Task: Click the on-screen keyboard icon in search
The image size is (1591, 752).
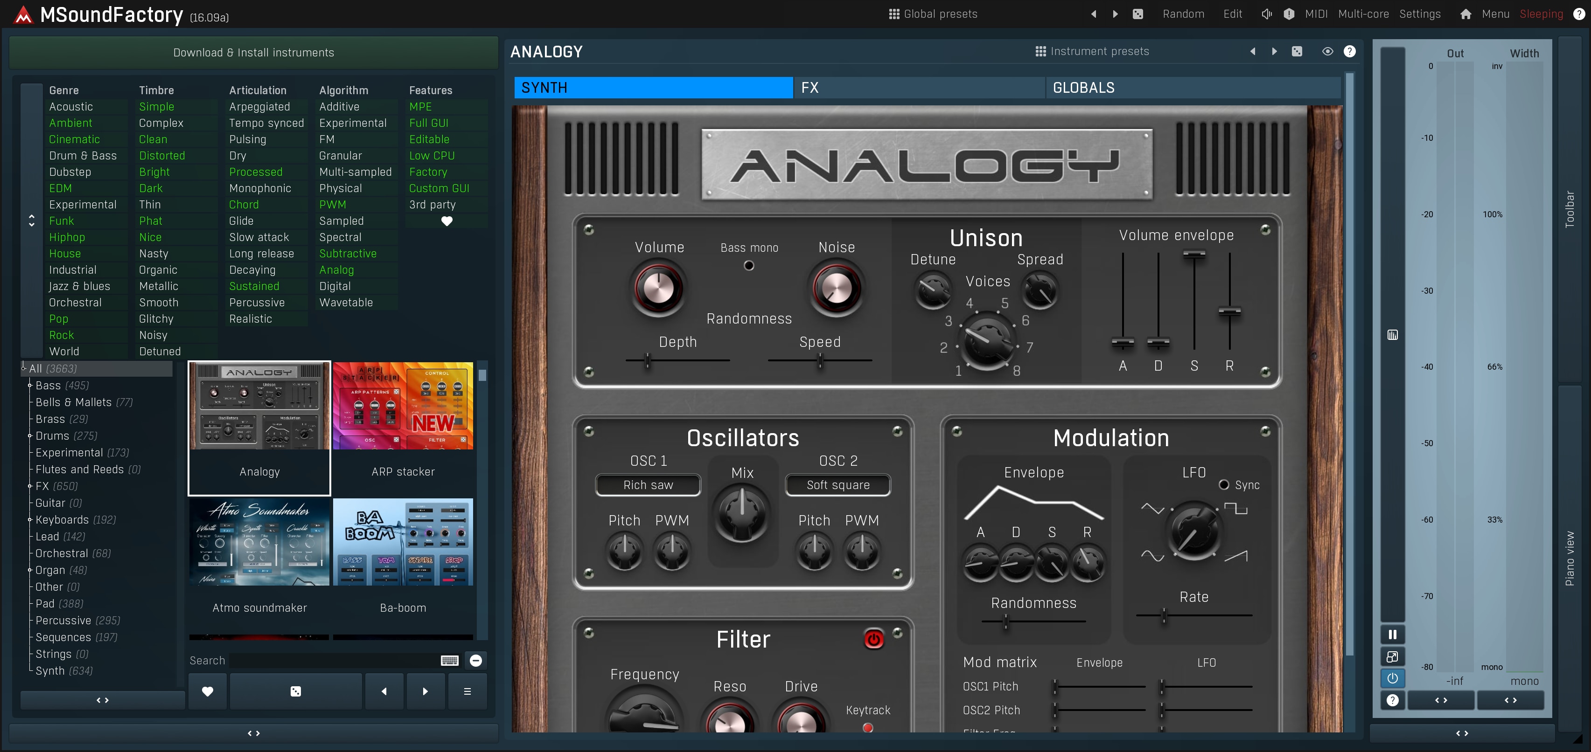Action: click(450, 661)
